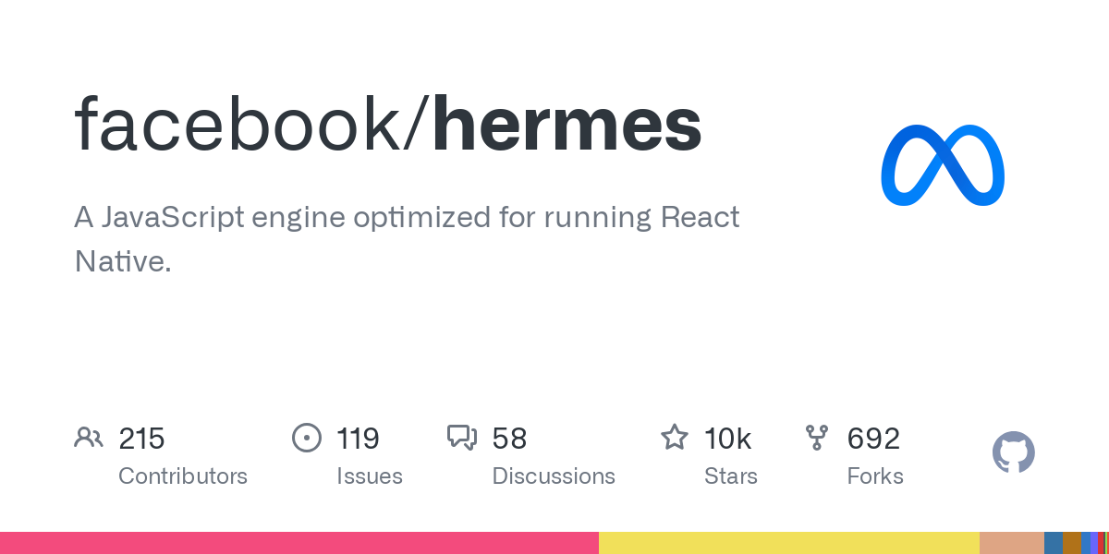Click the yellow language bar segment
The width and height of the screenshot is (1109, 554).
(x=789, y=543)
